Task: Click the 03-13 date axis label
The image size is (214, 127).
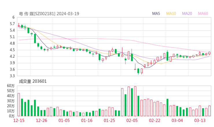Action: point(200,120)
